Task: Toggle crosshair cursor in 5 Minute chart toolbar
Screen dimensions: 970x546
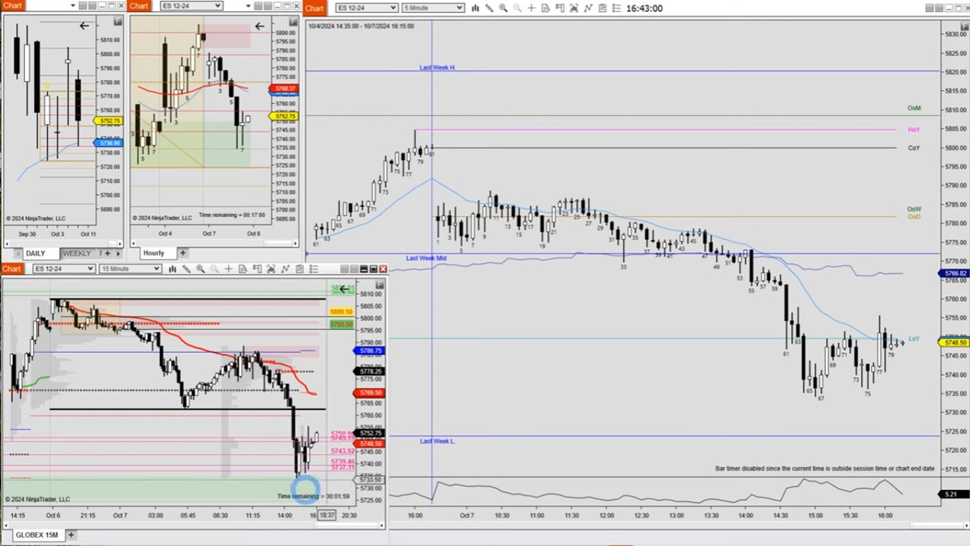Action: (531, 8)
